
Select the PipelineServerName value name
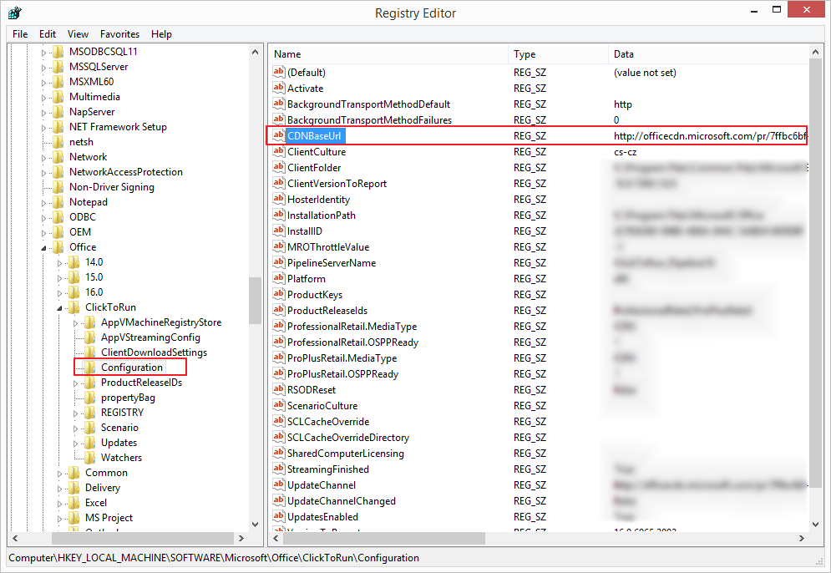pos(332,263)
